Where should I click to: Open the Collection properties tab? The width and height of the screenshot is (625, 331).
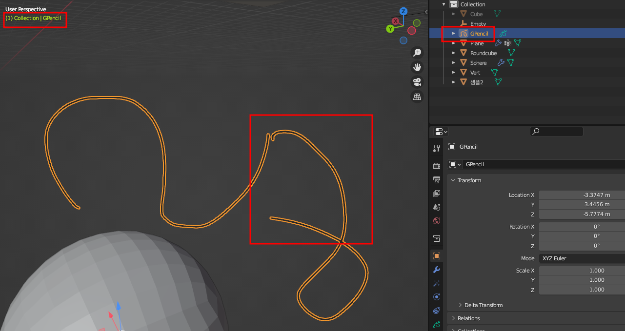437,238
